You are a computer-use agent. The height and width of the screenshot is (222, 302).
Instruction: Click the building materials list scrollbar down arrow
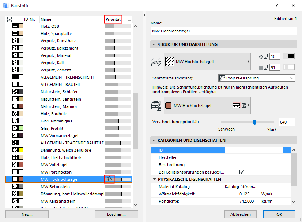[136, 205]
